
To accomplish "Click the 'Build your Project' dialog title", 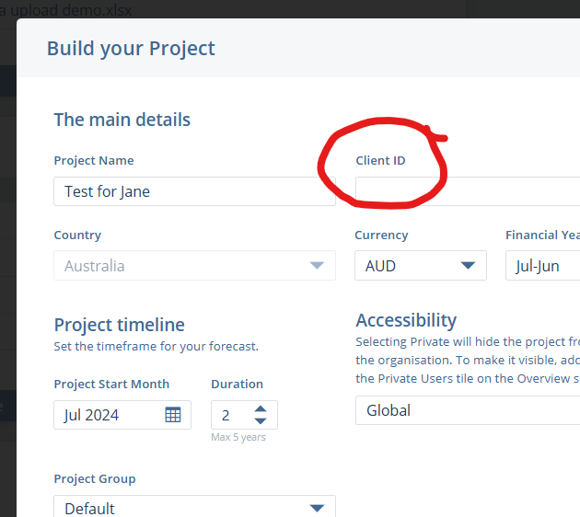I will 131,48.
